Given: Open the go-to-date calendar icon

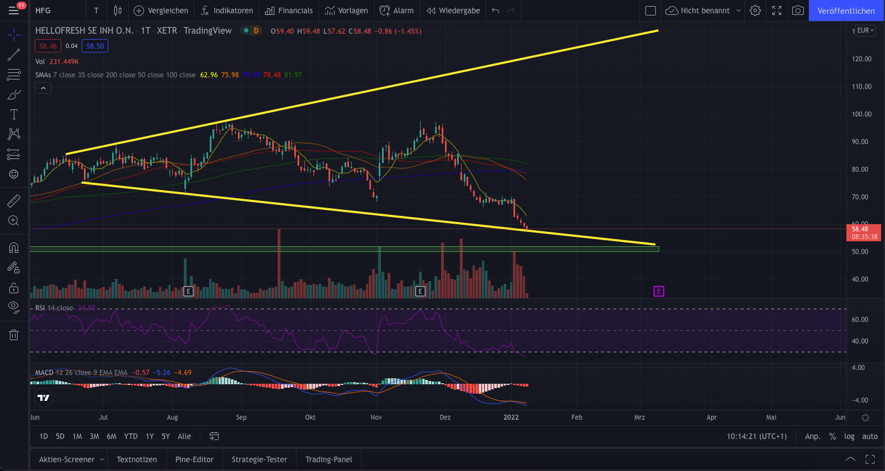Looking at the screenshot, I should pyautogui.click(x=214, y=436).
